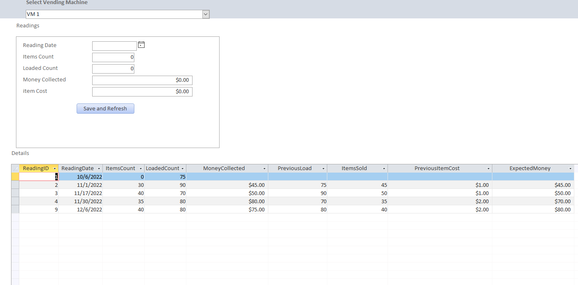Open the ItemsSold column dropdown arrow

tap(384, 168)
